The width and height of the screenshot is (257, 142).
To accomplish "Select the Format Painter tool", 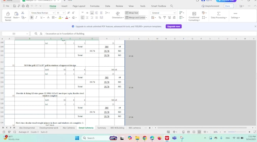I will pyautogui.click(x=8, y=16).
